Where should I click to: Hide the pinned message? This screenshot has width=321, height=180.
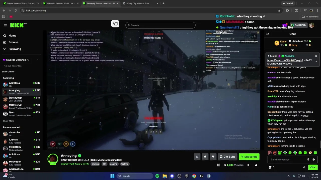click(x=316, y=56)
